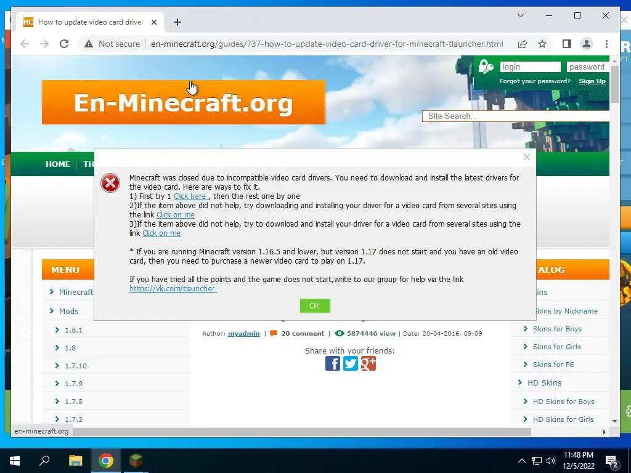631x473 pixels.
Task: Open the myadmin author link
Action: tap(243, 333)
